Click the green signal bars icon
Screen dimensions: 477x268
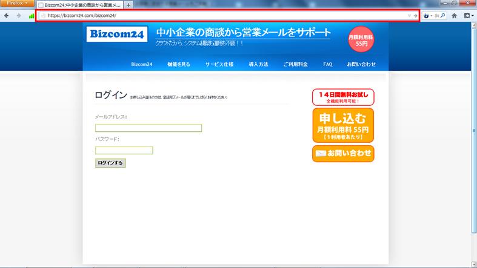(32, 16)
